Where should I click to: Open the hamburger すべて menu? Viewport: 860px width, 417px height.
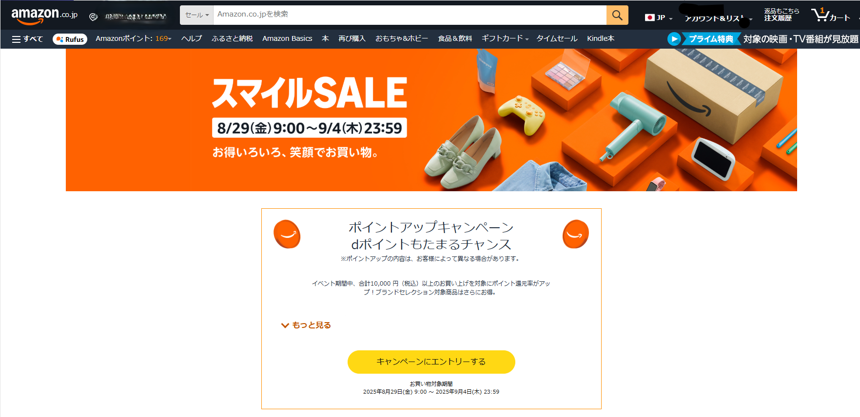27,39
